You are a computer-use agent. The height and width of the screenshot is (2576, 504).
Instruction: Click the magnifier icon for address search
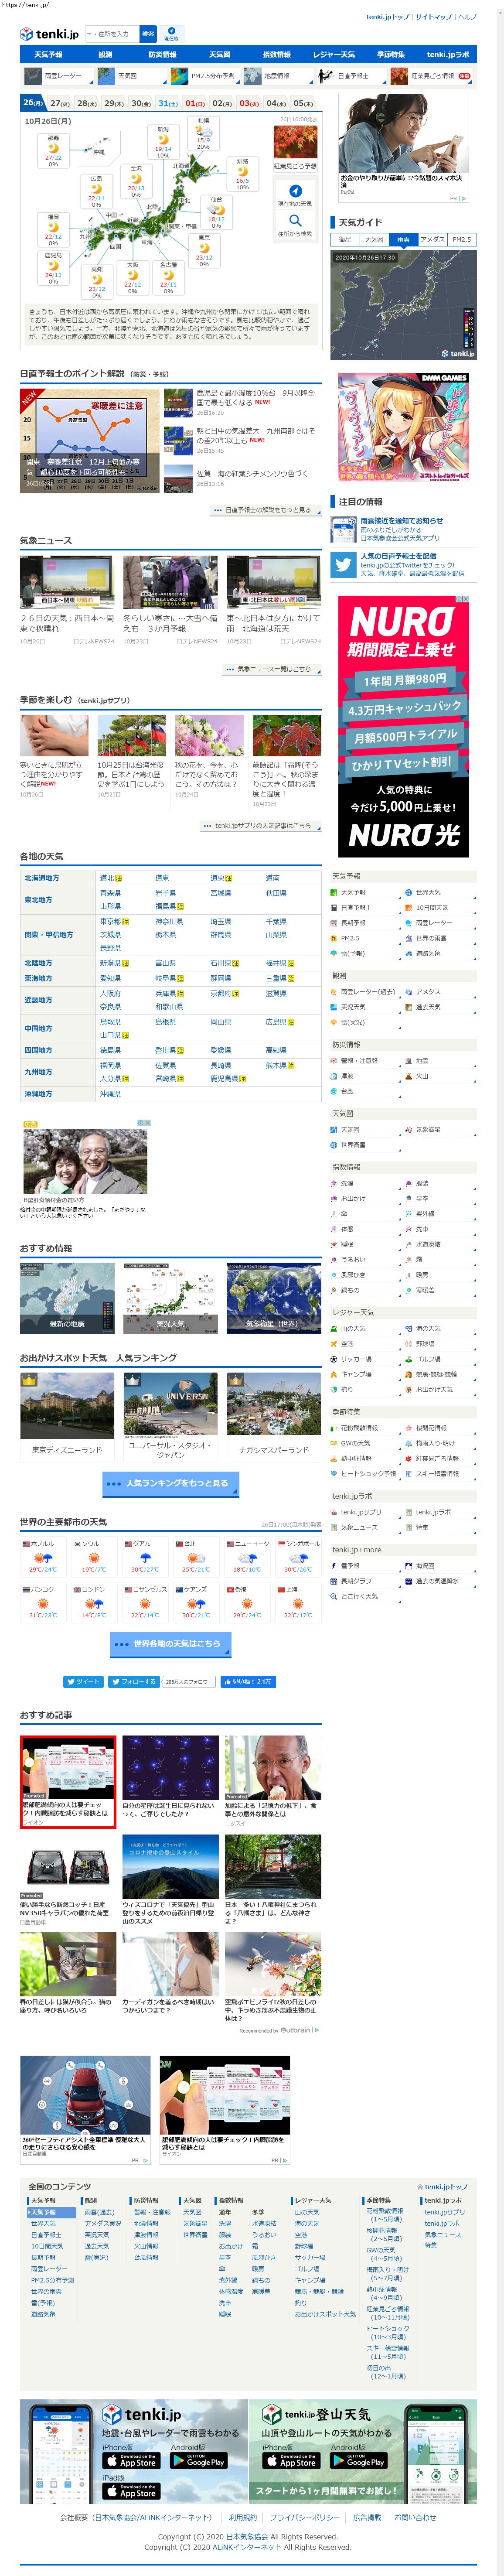point(295,220)
